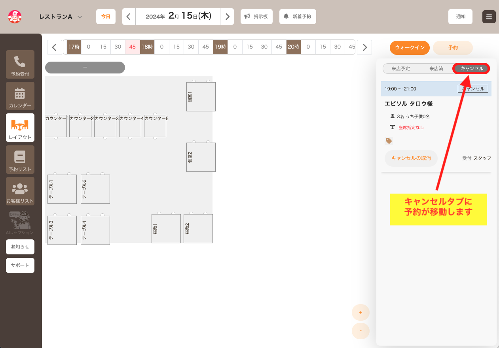The image size is (499, 348).
Task: Select table テーブル3
Action: click(x=62, y=230)
